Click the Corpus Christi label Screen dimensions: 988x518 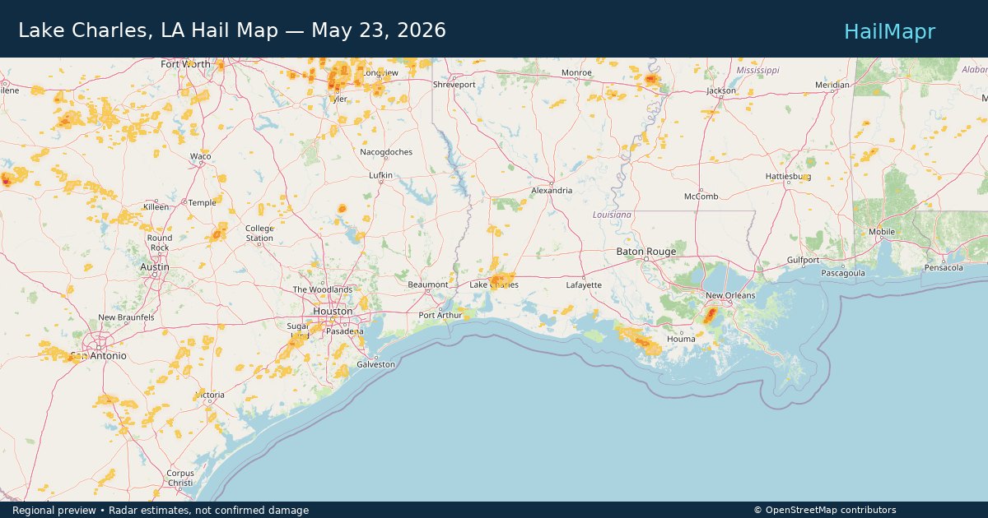[x=180, y=479]
